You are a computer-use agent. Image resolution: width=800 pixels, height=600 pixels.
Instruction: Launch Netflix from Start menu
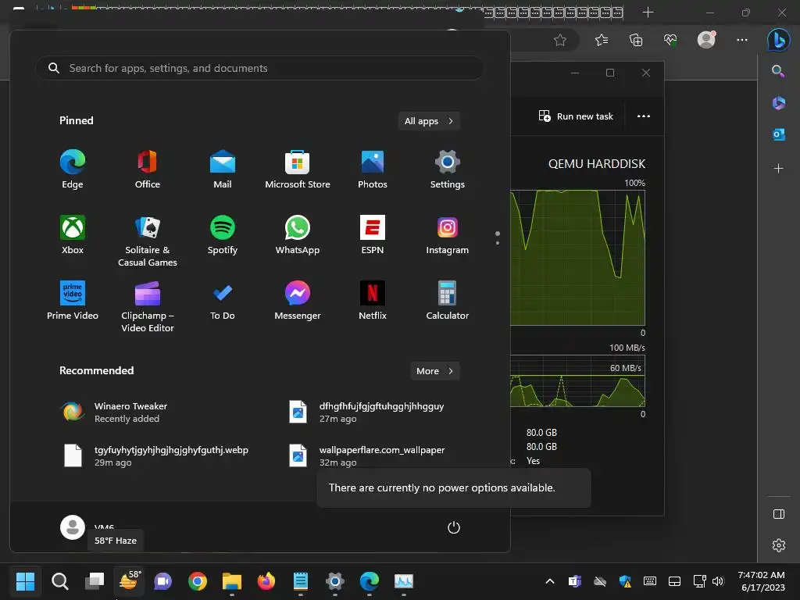point(373,301)
